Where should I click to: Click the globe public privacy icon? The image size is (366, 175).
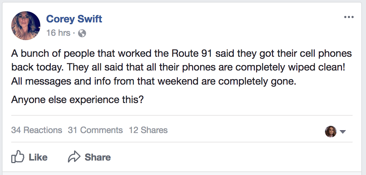(x=82, y=33)
